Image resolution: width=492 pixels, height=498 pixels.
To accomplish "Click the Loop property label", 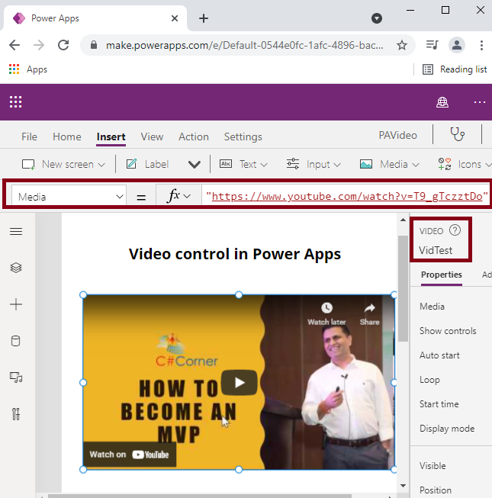I will [x=429, y=380].
